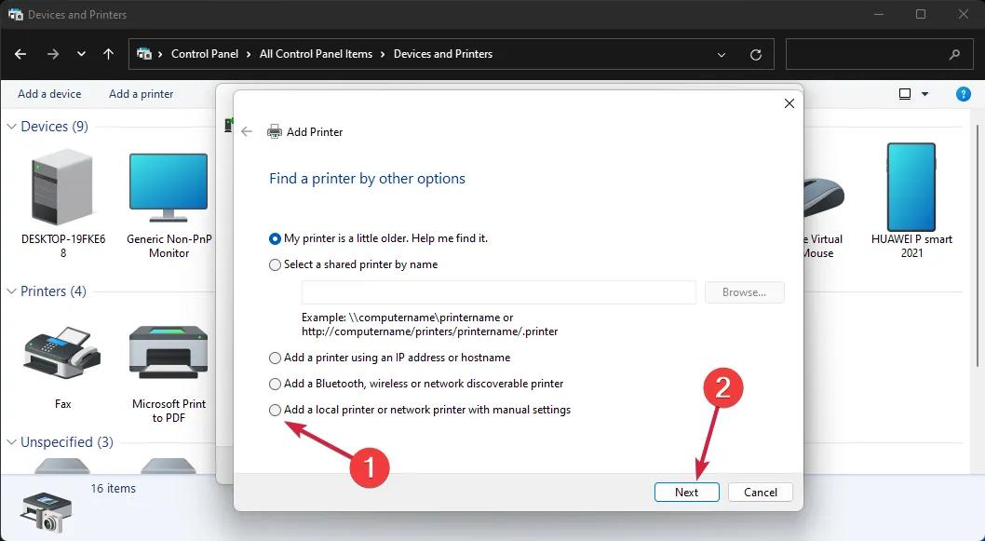This screenshot has width=985, height=541.
Task: Refresh the Devices and Printers view
Action: tap(756, 55)
